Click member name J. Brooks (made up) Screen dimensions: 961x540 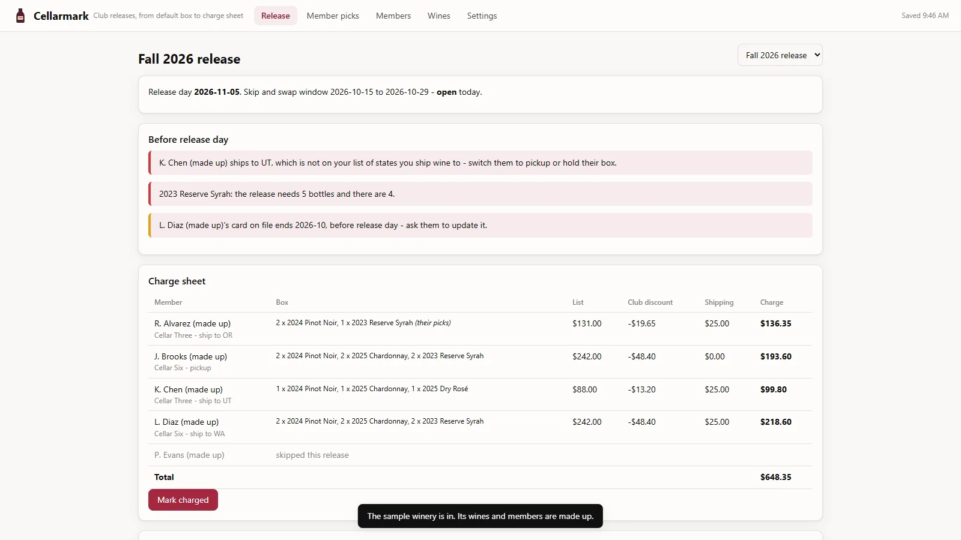coord(190,356)
